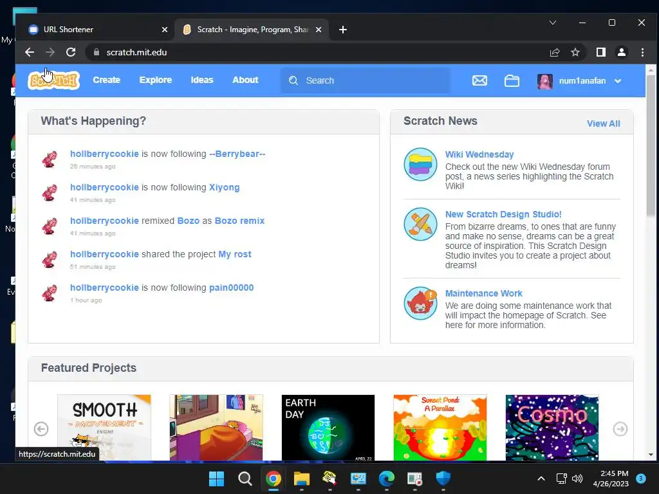Screen dimensions: 659x494
Task: Open the --Berrybear-- profile link
Action: click(x=237, y=154)
